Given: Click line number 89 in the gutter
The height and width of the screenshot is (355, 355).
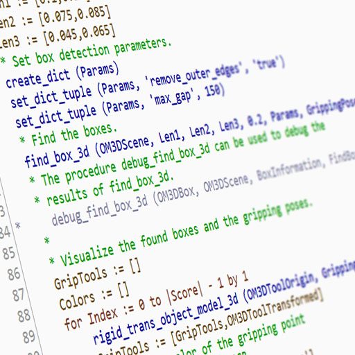Looking at the screenshot, I should [x=29, y=337].
